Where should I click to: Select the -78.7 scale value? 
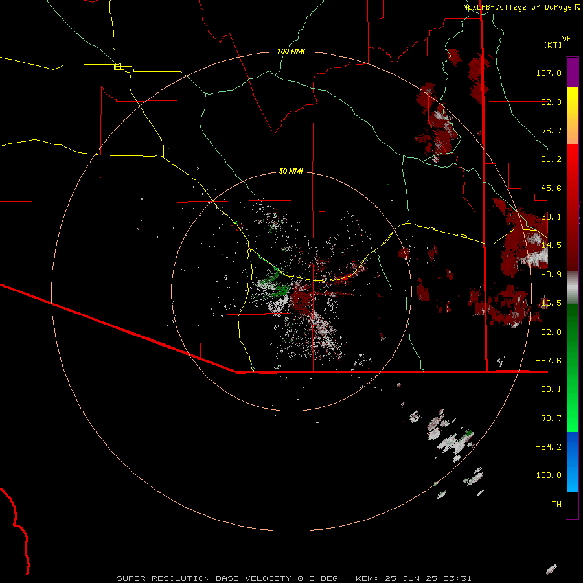(549, 418)
